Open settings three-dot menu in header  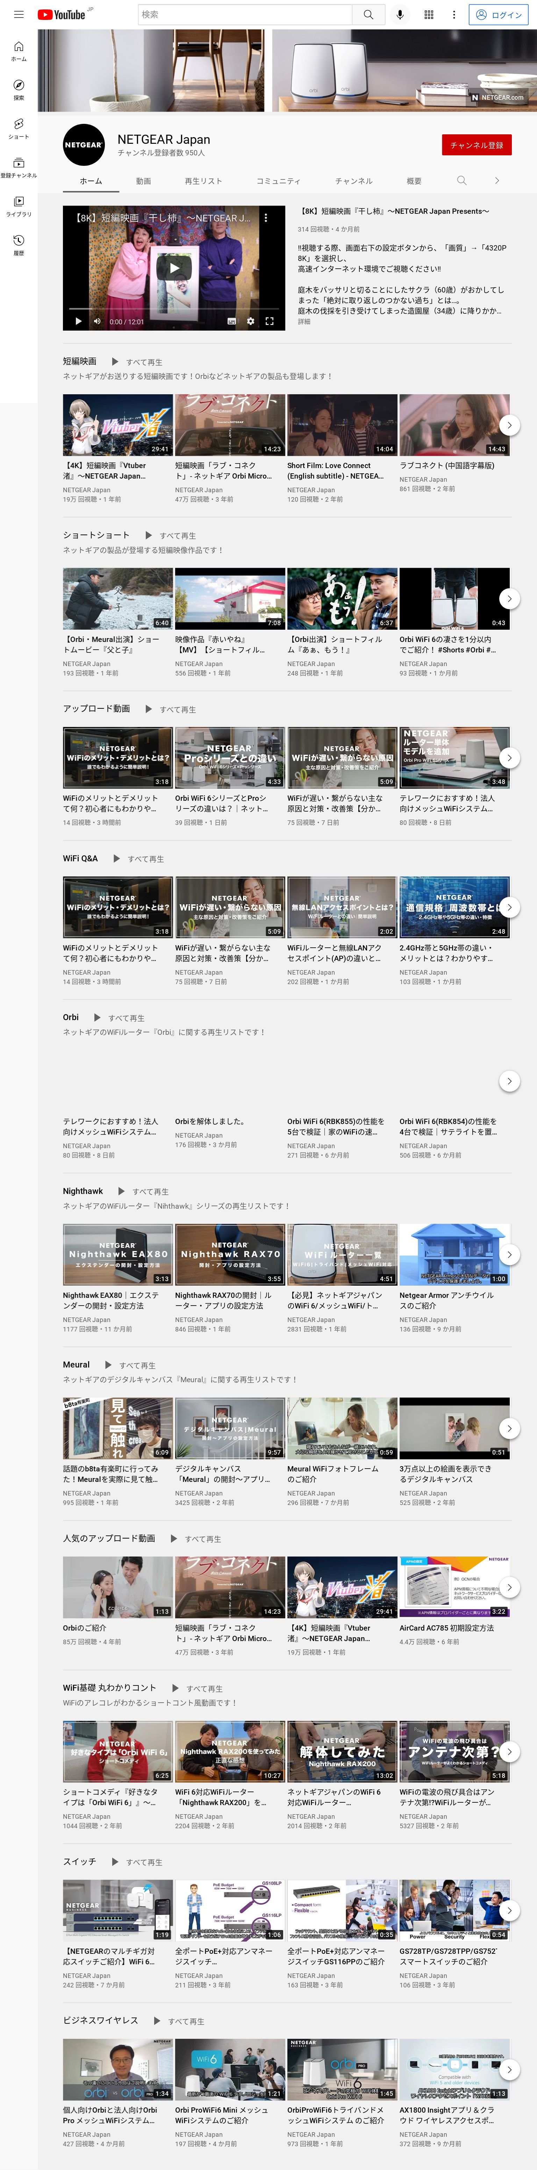(x=454, y=14)
